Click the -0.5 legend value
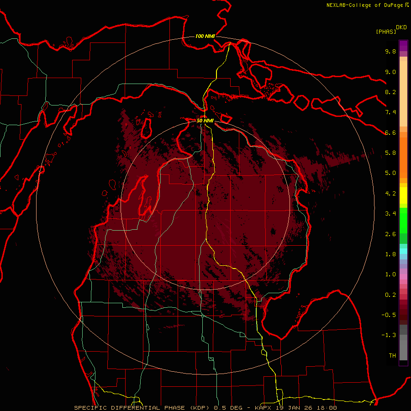 pos(389,315)
